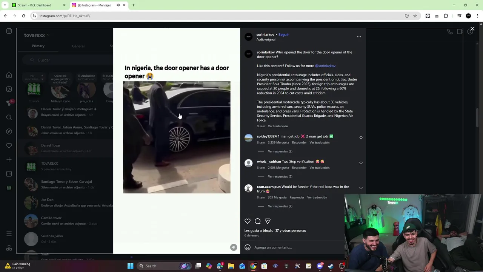Like whoiz__subhan's comment
Image resolution: width=483 pixels, height=272 pixels.
361,163
